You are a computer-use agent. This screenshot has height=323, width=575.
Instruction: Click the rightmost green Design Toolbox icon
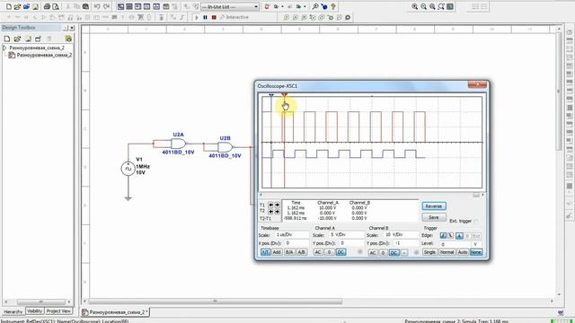click(68, 39)
